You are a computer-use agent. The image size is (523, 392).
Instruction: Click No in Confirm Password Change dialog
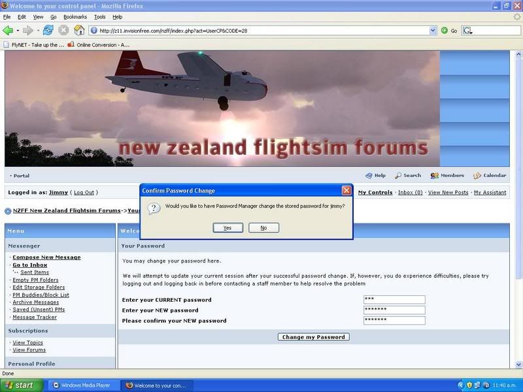click(x=263, y=228)
